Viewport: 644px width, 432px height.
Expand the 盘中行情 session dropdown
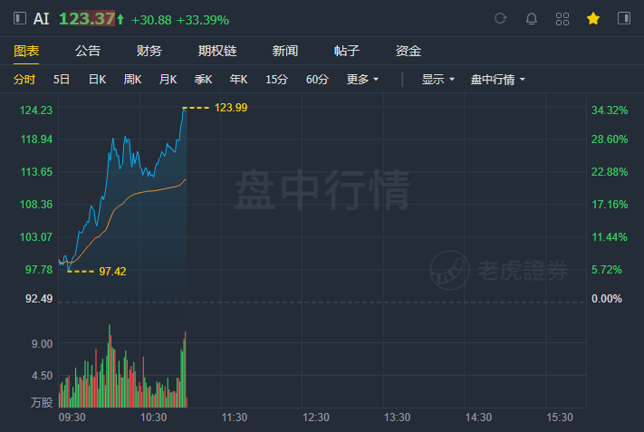click(497, 80)
